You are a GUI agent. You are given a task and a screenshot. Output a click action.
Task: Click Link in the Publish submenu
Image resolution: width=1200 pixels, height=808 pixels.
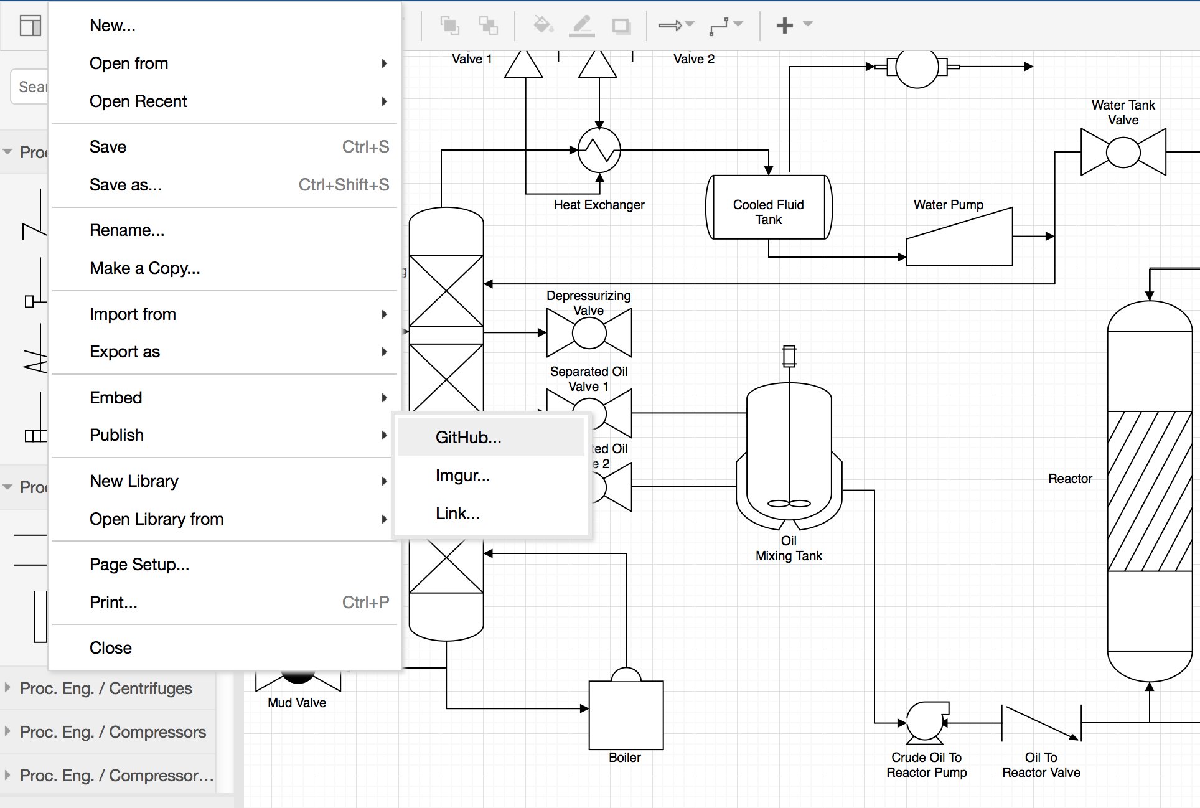(457, 513)
